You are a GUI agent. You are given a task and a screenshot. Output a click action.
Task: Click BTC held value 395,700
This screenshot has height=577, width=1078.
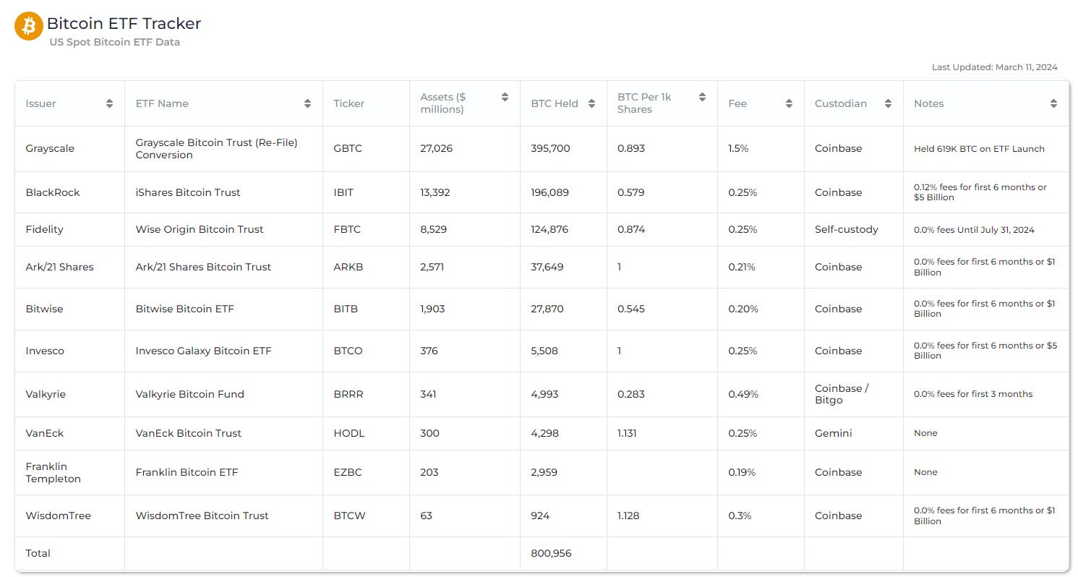tap(550, 148)
